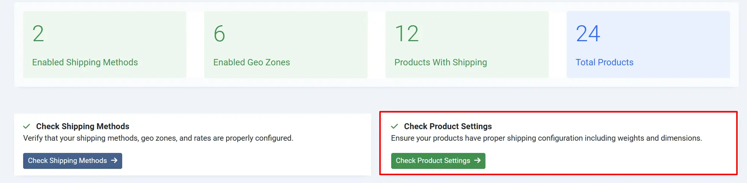Click the Total Products label

pos(604,62)
